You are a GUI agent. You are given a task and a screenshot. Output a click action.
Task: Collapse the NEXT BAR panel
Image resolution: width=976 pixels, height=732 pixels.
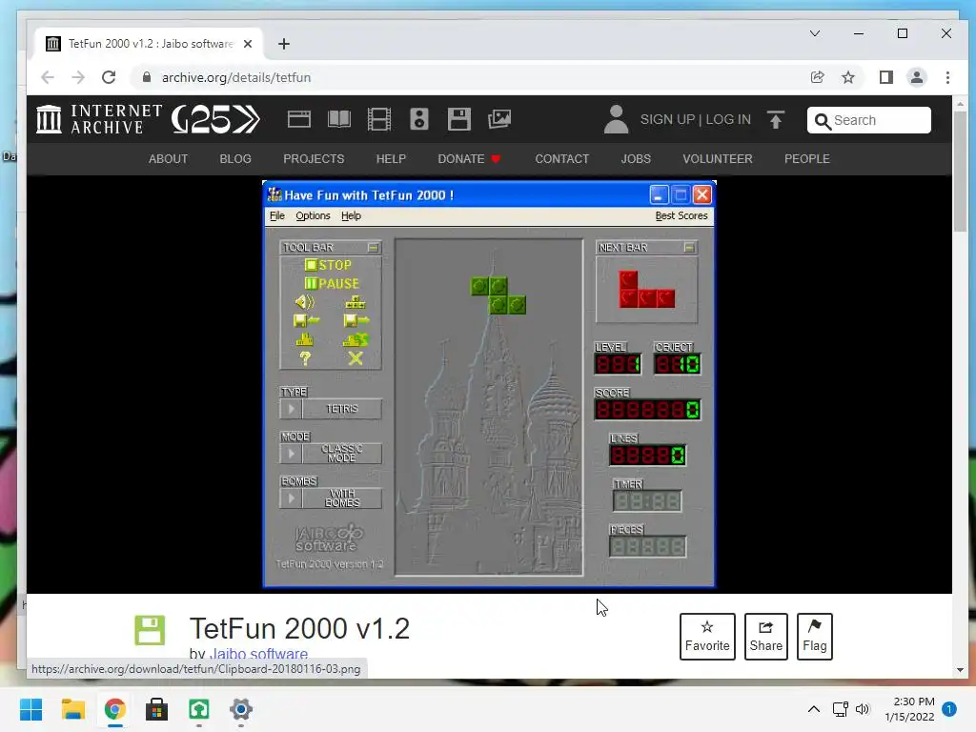[689, 248]
